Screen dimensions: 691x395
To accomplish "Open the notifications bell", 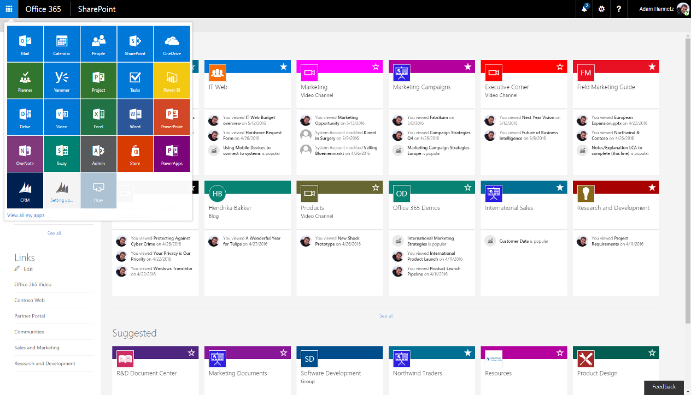I will click(x=585, y=9).
